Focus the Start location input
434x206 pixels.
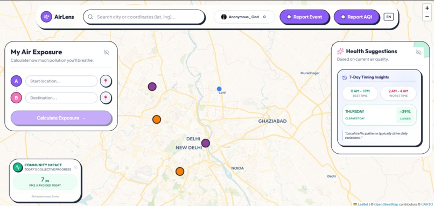click(61, 81)
